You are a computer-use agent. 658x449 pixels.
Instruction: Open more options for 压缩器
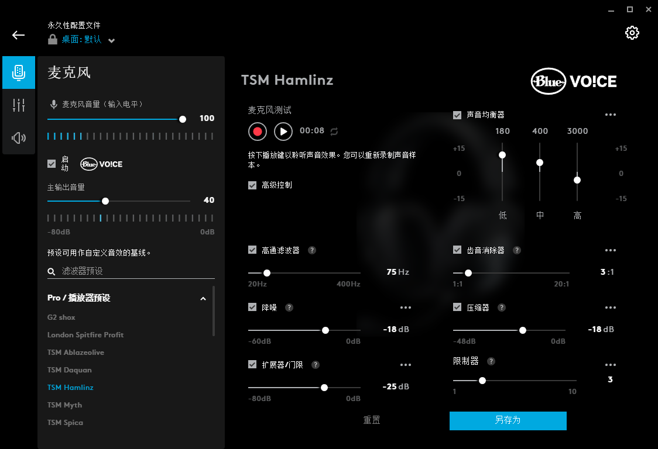[611, 308]
